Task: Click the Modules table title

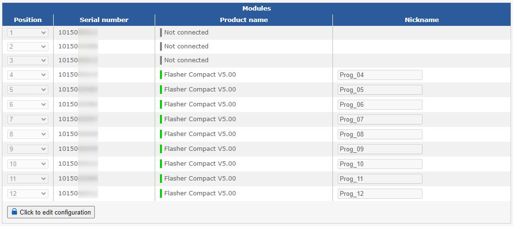Action: coord(256,9)
